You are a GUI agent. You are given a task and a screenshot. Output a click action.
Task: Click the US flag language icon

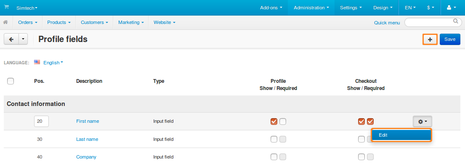tap(37, 62)
